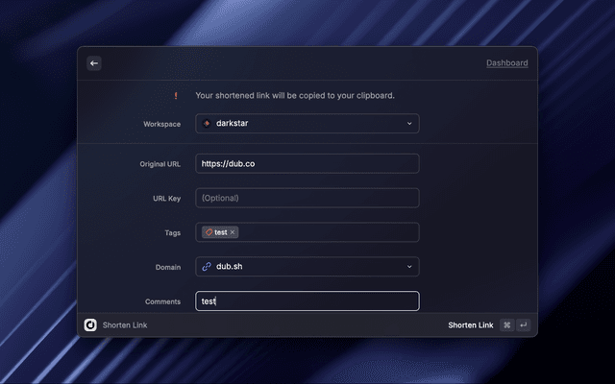Focus the Comments text field
The width and height of the screenshot is (615, 384).
(307, 301)
